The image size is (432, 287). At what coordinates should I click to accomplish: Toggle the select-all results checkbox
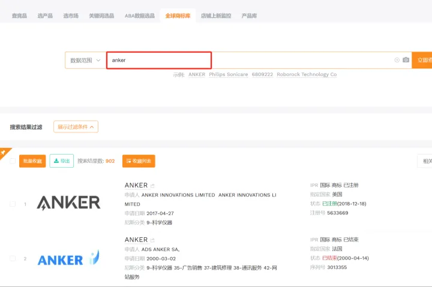13,161
